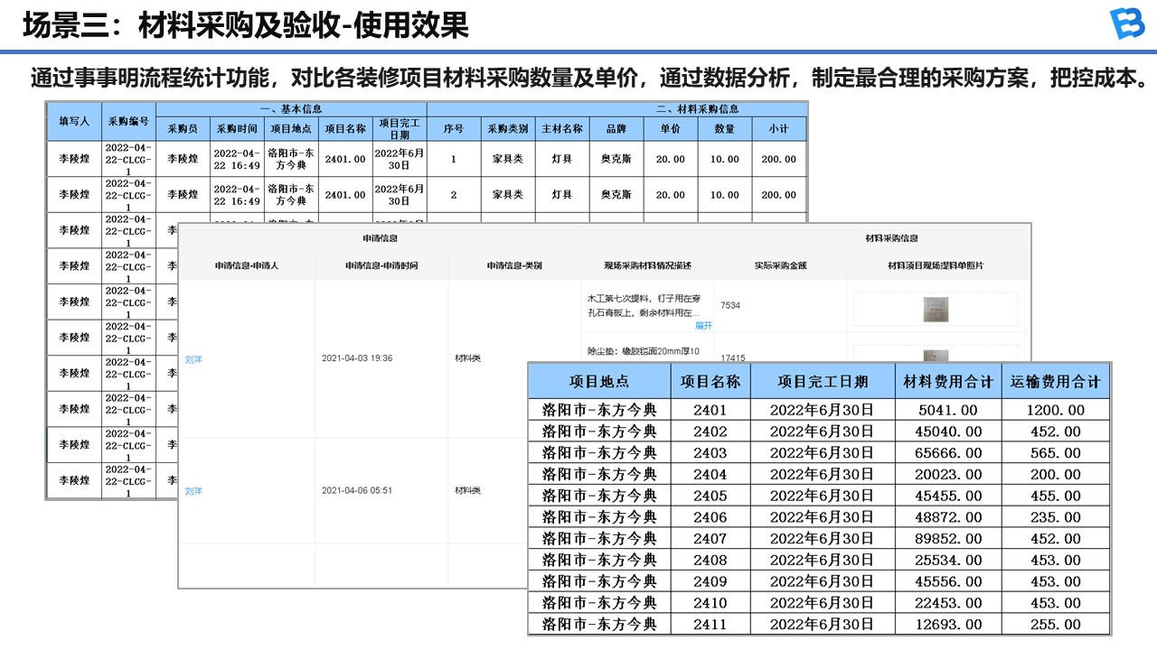The width and height of the screenshot is (1157, 650).
Task: Select the 材料费用合计 column header
Action: (947, 382)
